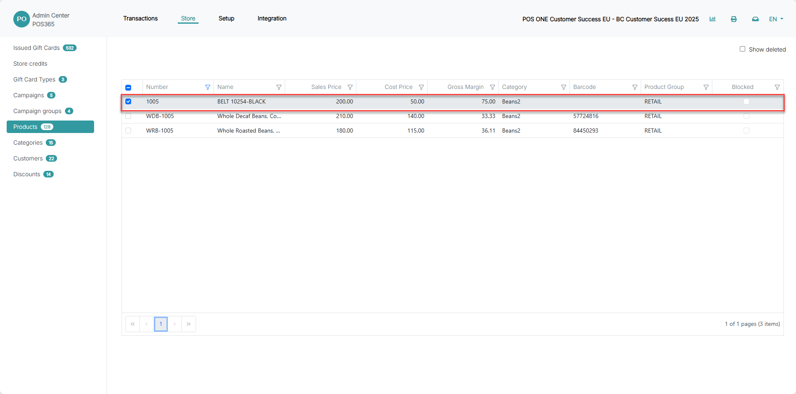
Task: Open filter for Cost Price column
Action: pos(421,87)
